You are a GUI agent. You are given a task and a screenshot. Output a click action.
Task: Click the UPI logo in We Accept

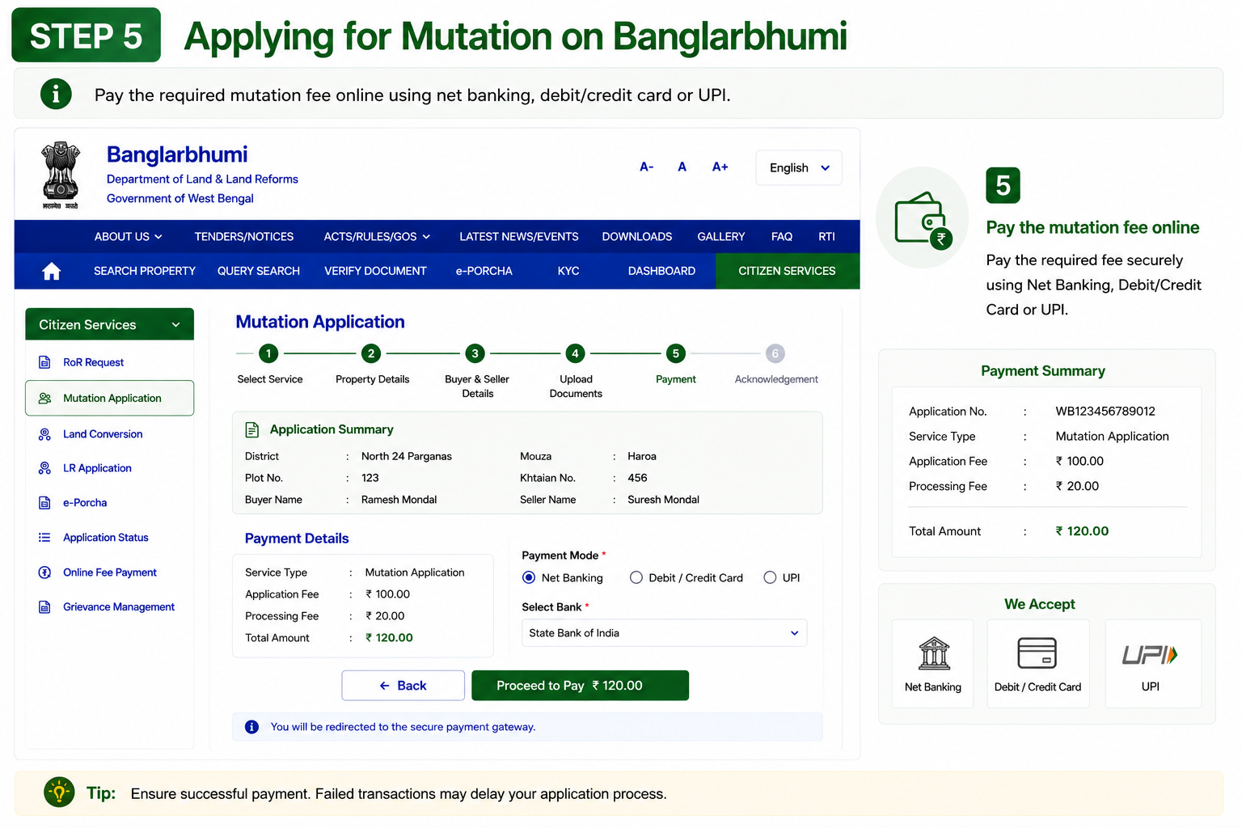pyautogui.click(x=1150, y=654)
